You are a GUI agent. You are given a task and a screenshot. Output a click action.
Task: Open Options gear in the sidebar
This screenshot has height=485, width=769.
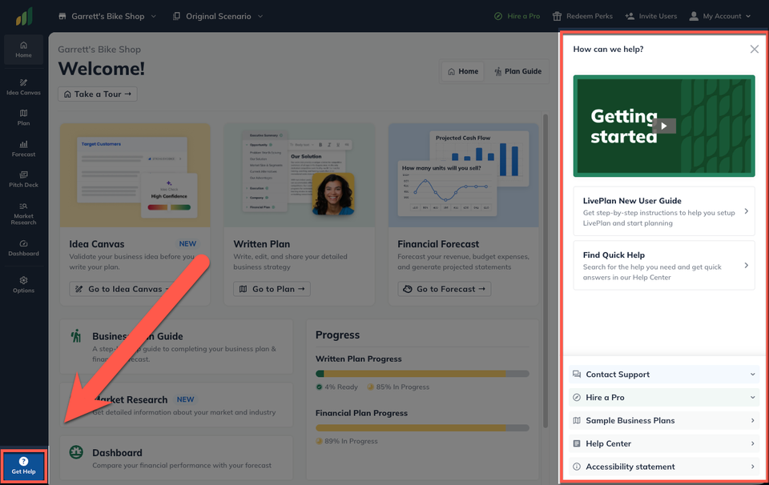(x=23, y=285)
